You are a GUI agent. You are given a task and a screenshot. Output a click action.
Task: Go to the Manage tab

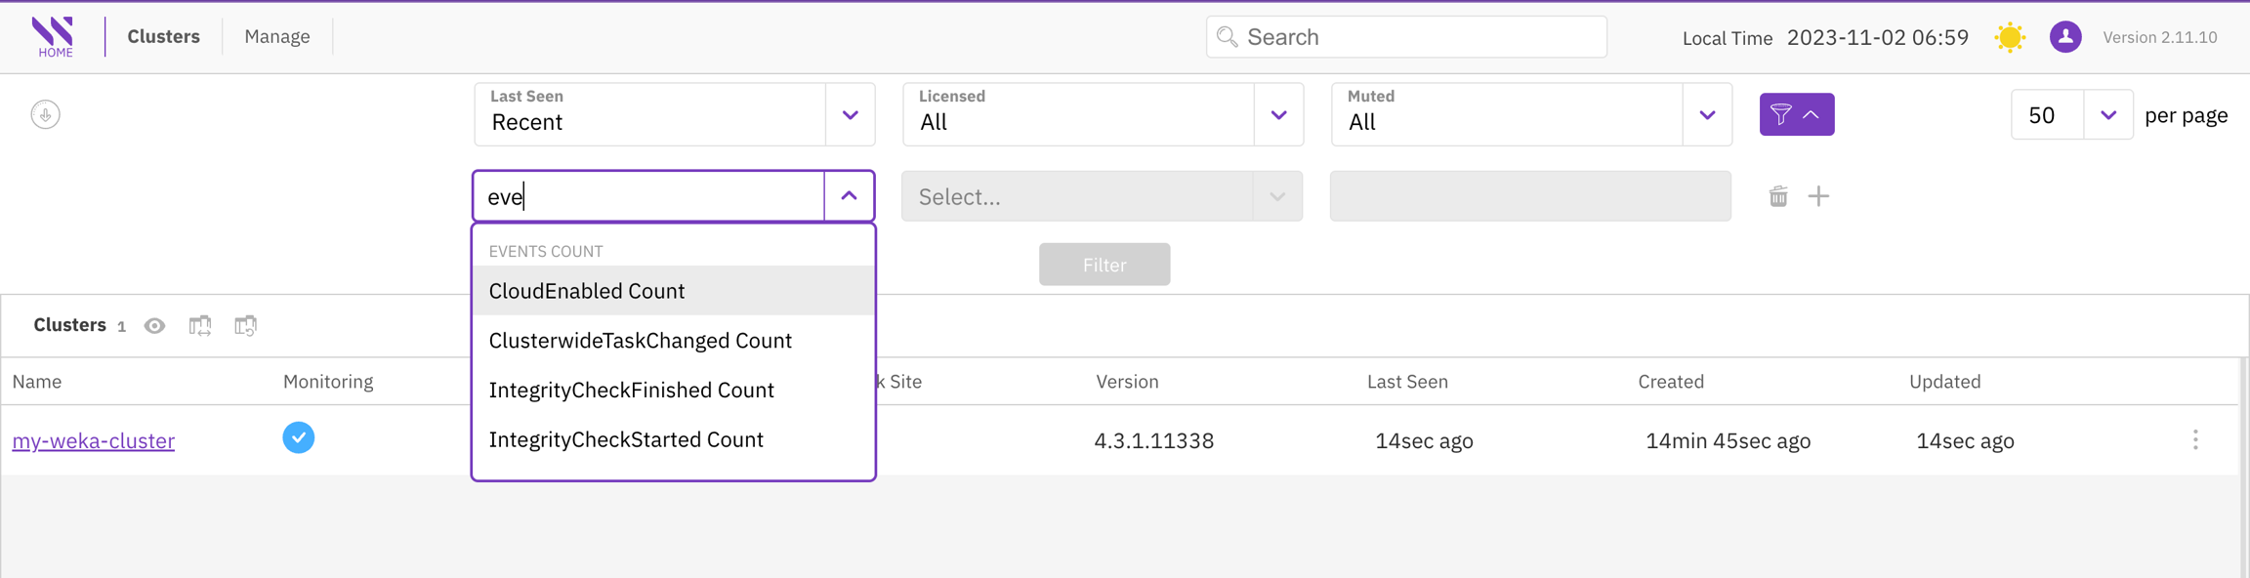[277, 37]
